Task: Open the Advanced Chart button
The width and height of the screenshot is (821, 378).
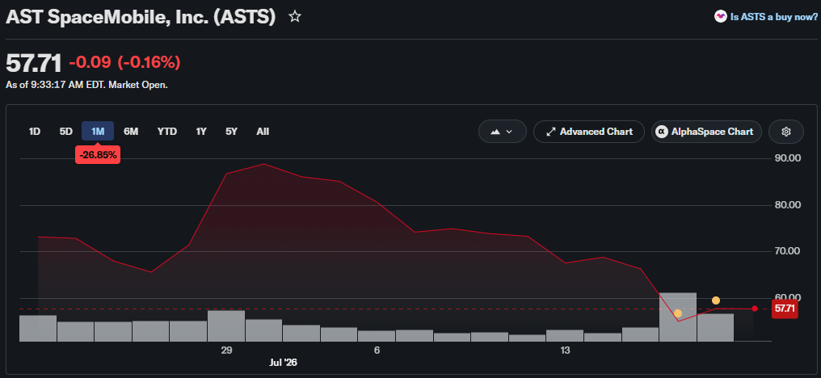Action: point(588,132)
